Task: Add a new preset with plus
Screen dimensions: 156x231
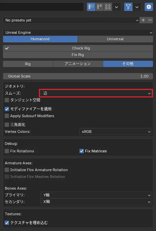Action: coord(143,20)
